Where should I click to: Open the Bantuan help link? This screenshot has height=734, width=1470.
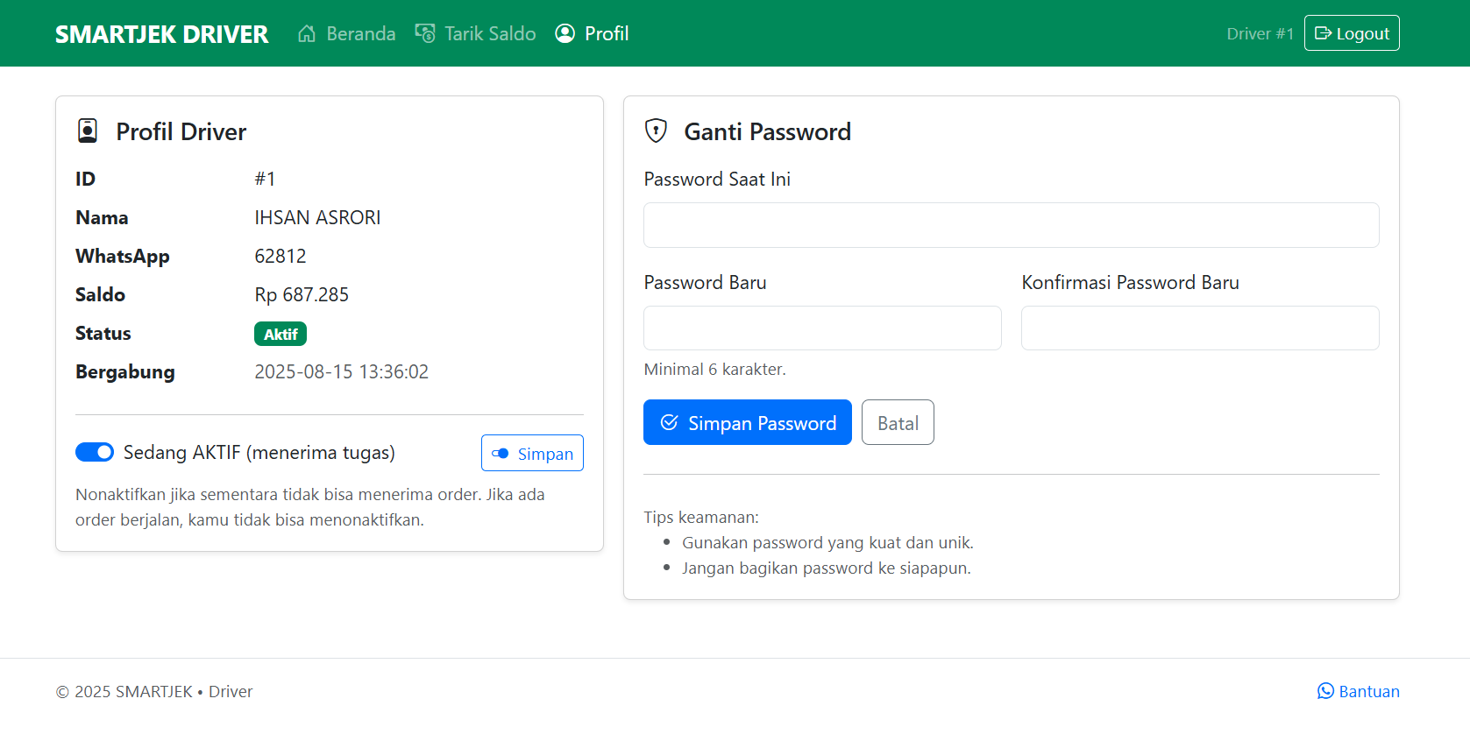click(x=1368, y=691)
